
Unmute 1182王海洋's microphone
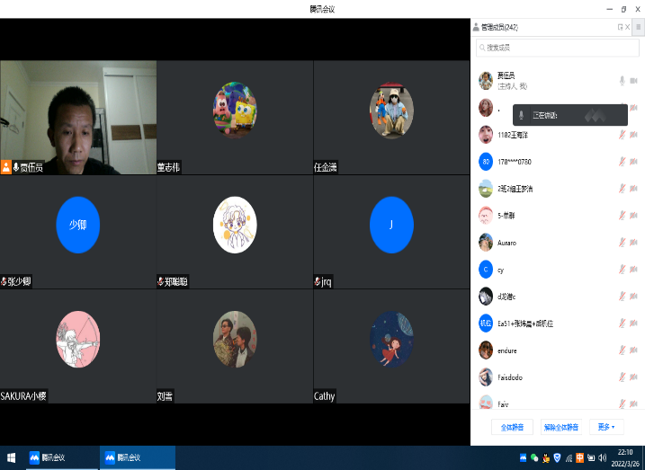[622, 135]
